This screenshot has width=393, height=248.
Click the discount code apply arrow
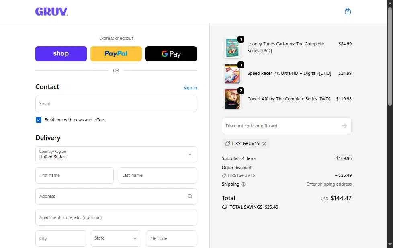pos(344,126)
